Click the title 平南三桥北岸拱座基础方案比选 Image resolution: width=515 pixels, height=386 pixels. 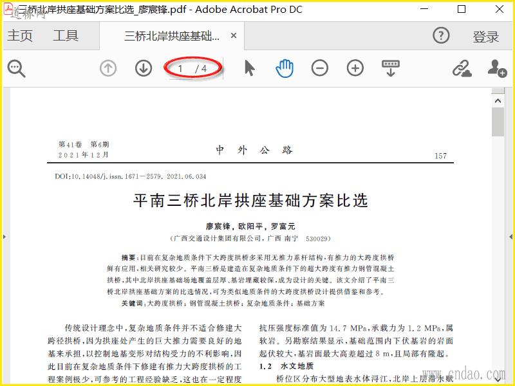coord(250,200)
